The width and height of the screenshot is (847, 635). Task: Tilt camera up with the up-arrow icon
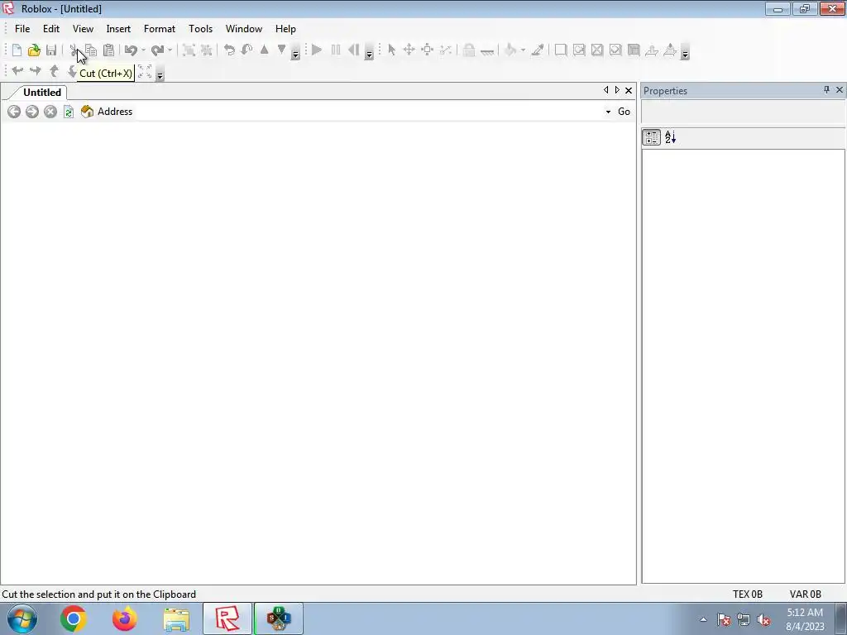[x=54, y=71]
